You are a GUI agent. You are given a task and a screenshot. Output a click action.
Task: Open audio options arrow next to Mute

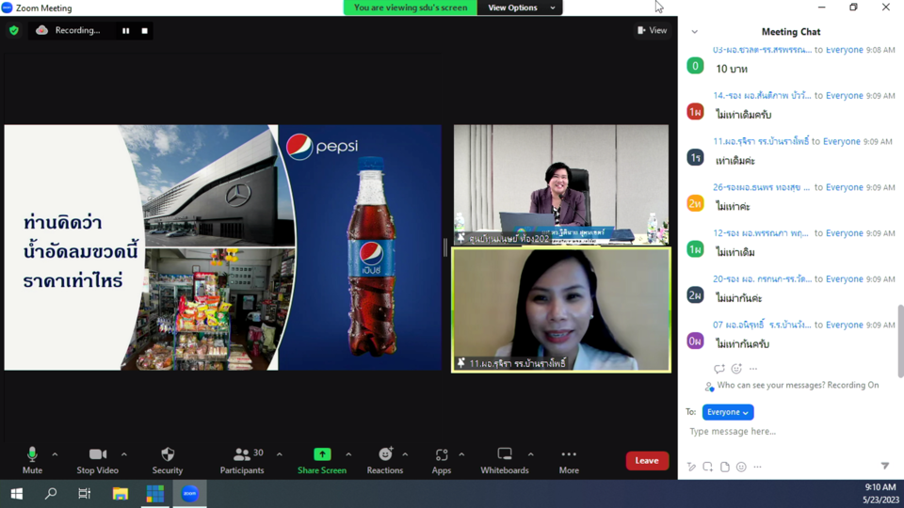tap(55, 454)
